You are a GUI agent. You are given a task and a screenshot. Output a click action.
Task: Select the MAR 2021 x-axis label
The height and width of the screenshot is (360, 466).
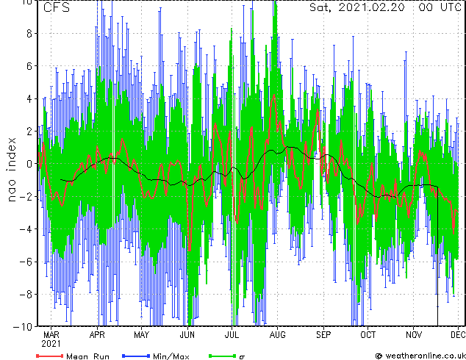51,339
